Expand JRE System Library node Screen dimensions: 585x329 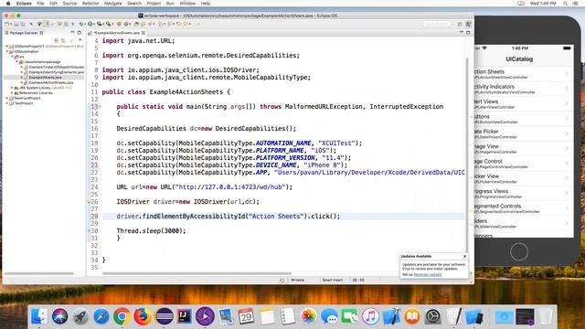12,88
